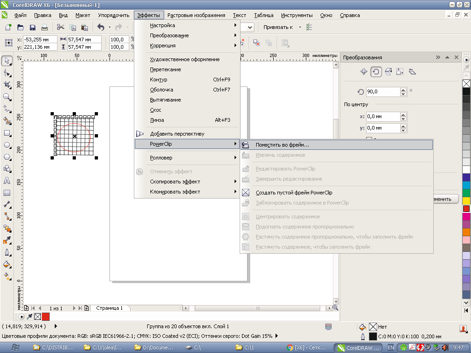Select the Rectangle tool
The image size is (471, 353).
click(x=7, y=133)
